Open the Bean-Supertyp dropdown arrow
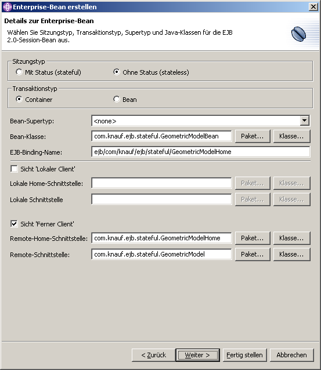 [x=305, y=121]
